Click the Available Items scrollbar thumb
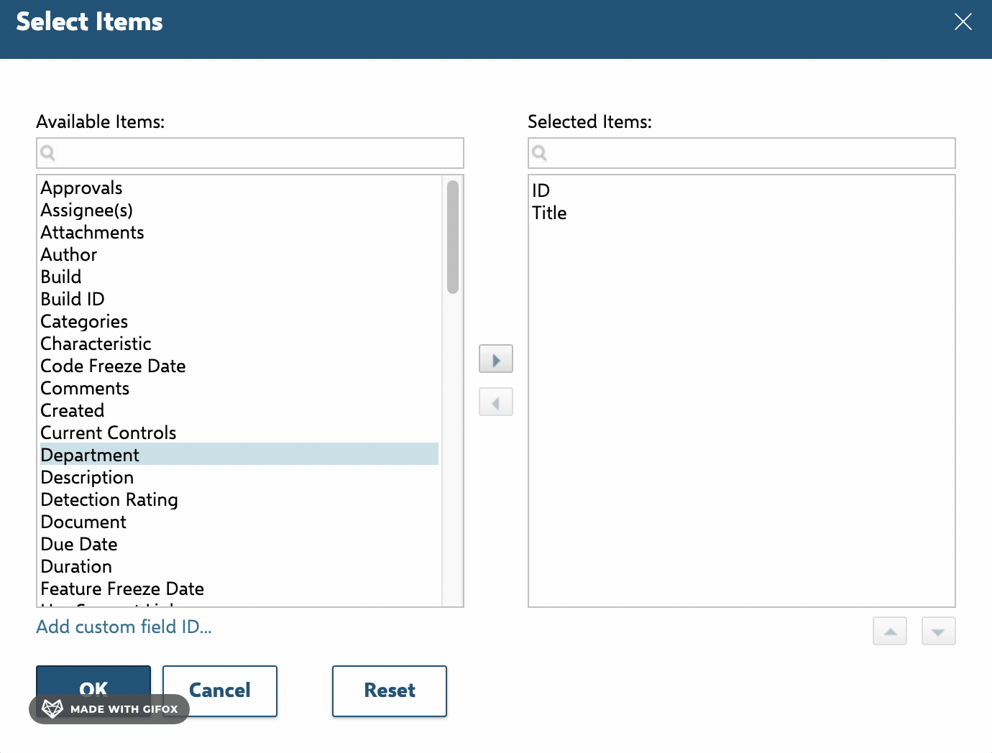The height and width of the screenshot is (753, 992). tap(453, 237)
